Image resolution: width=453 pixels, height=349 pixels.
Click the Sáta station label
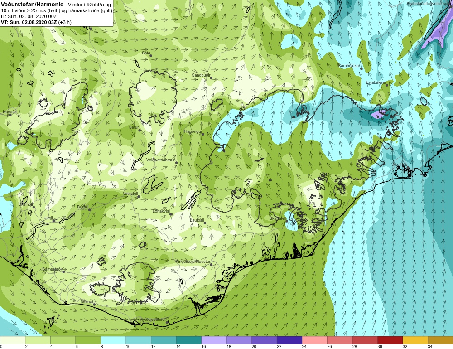coord(146,53)
